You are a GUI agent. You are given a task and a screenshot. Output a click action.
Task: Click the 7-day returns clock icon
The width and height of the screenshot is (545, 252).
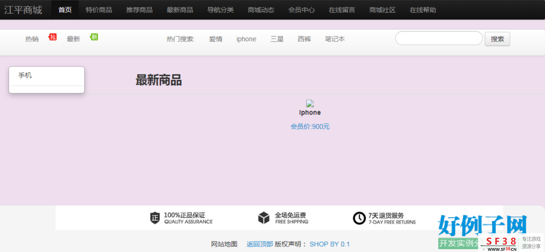click(x=359, y=218)
